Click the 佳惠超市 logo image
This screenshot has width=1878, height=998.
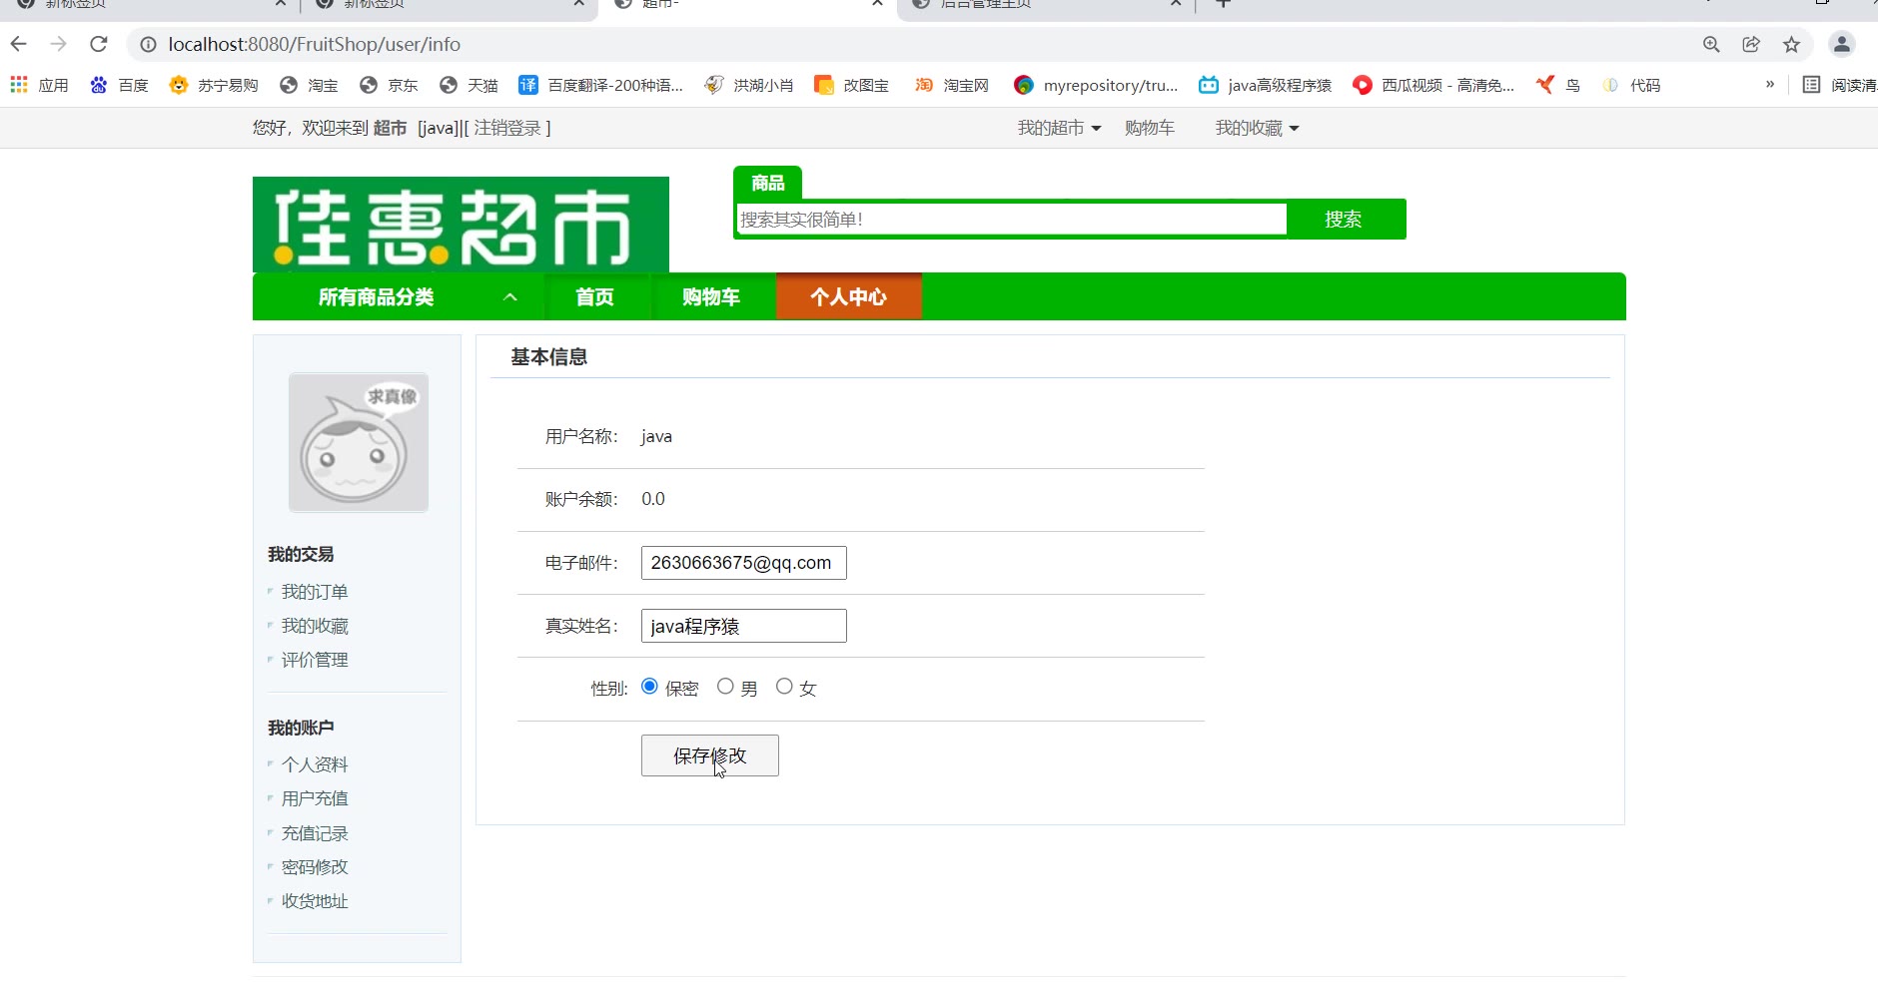(x=461, y=225)
